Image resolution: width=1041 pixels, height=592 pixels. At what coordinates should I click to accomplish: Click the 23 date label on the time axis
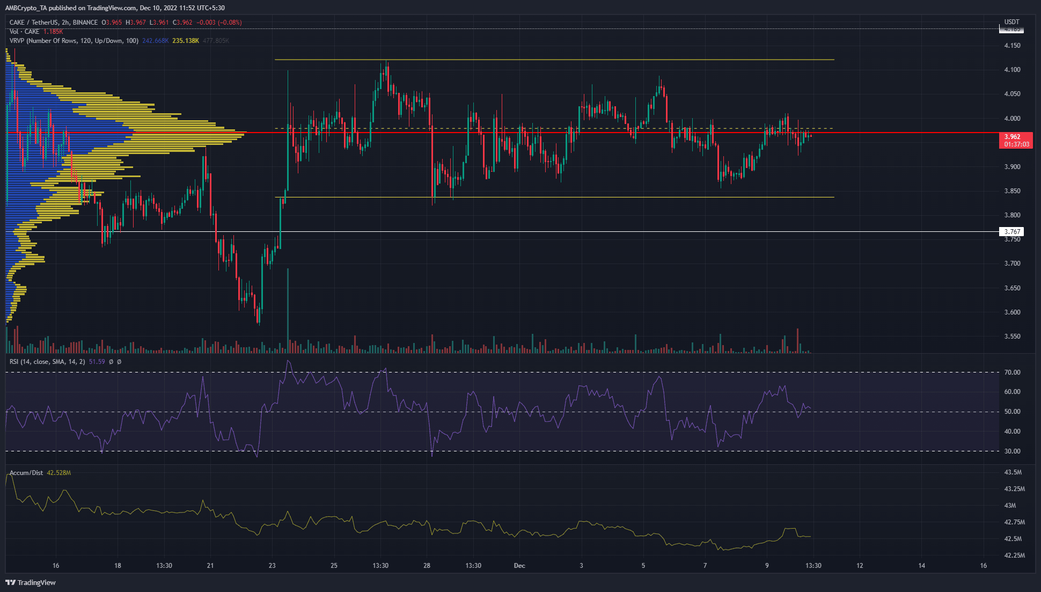[x=272, y=565]
